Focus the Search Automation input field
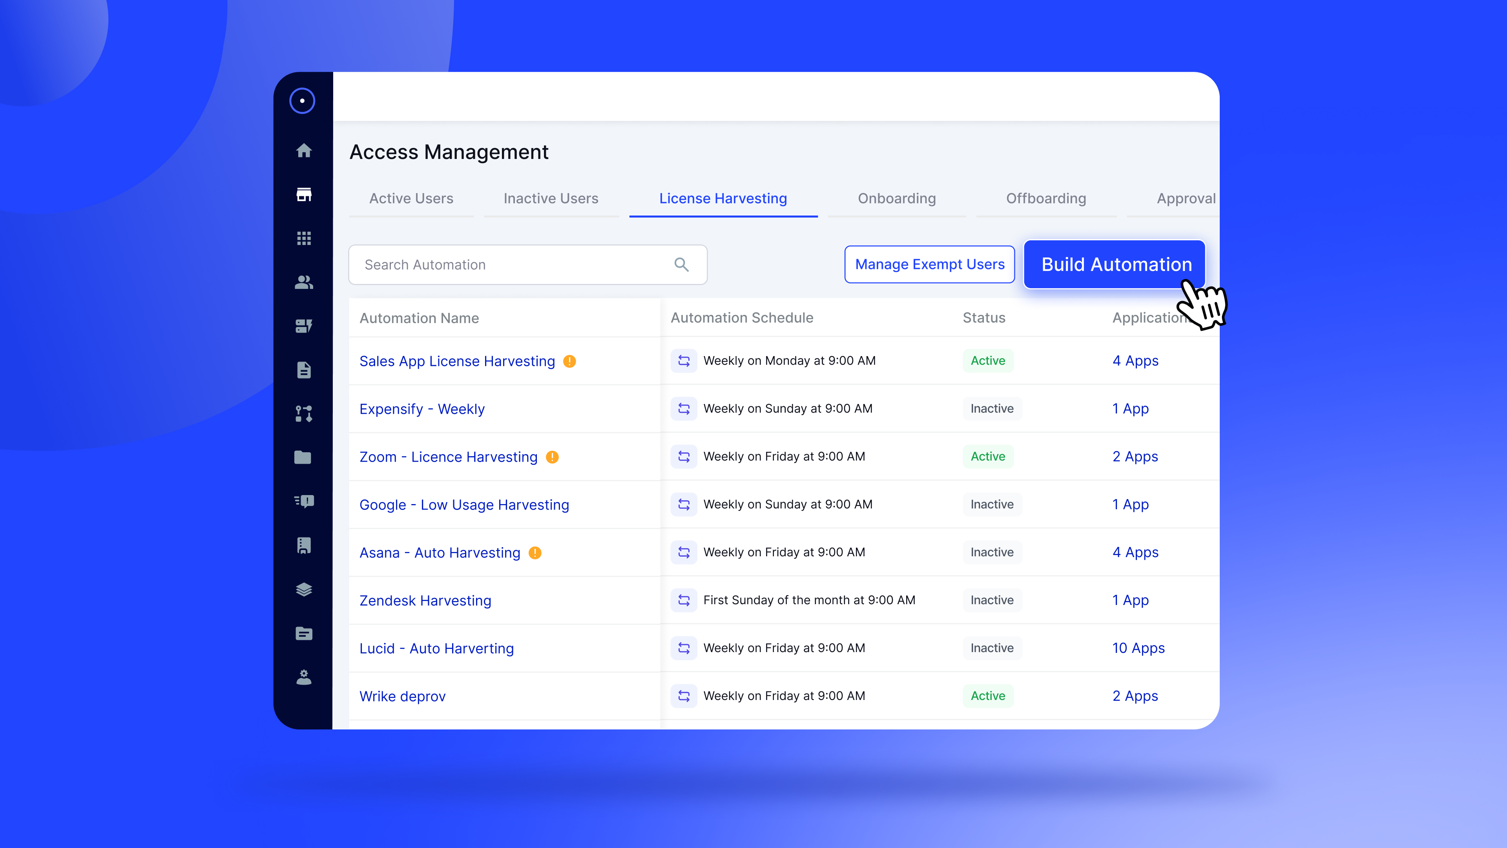Screen dimensions: 1507x848 point(528,265)
